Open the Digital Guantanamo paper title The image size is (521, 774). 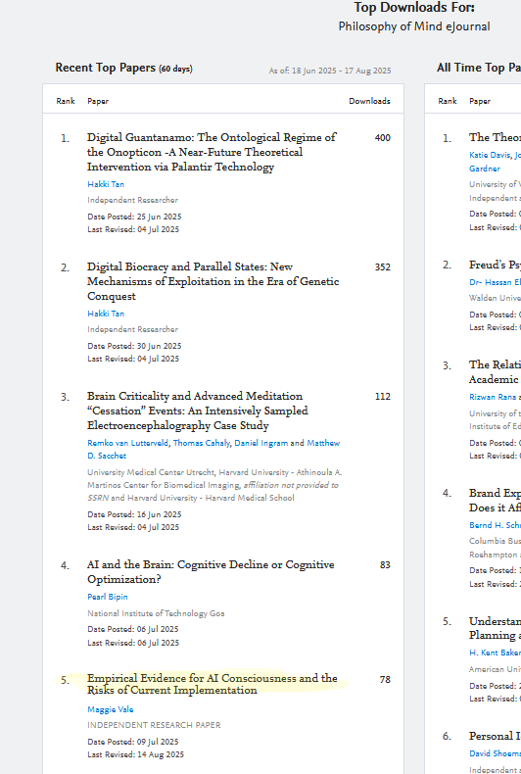tap(212, 152)
